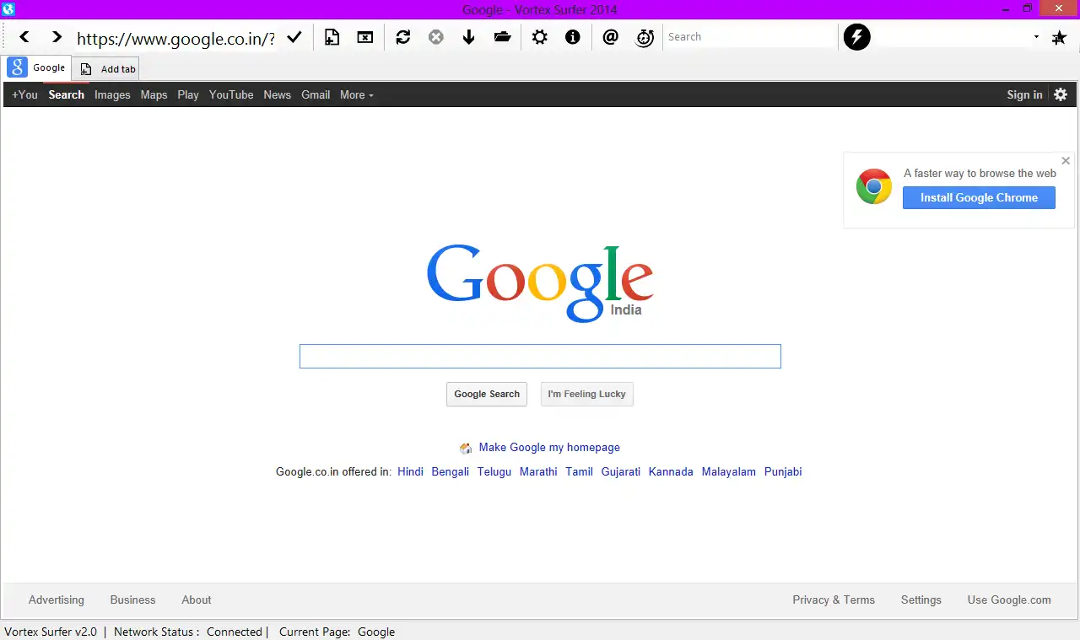The image size is (1080, 640).
Task: Click the URL address bar
Action: coord(175,37)
